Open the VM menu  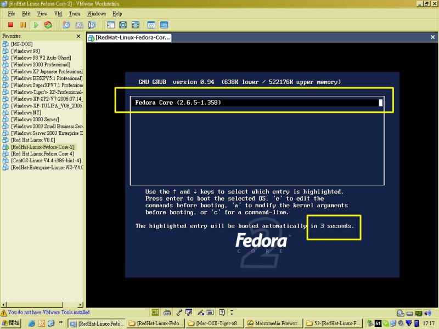coord(58,14)
